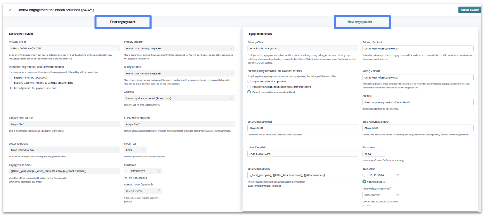This screenshot has height=216, width=485.
Task: Click the Variables link in new engagement
Action: point(253,182)
